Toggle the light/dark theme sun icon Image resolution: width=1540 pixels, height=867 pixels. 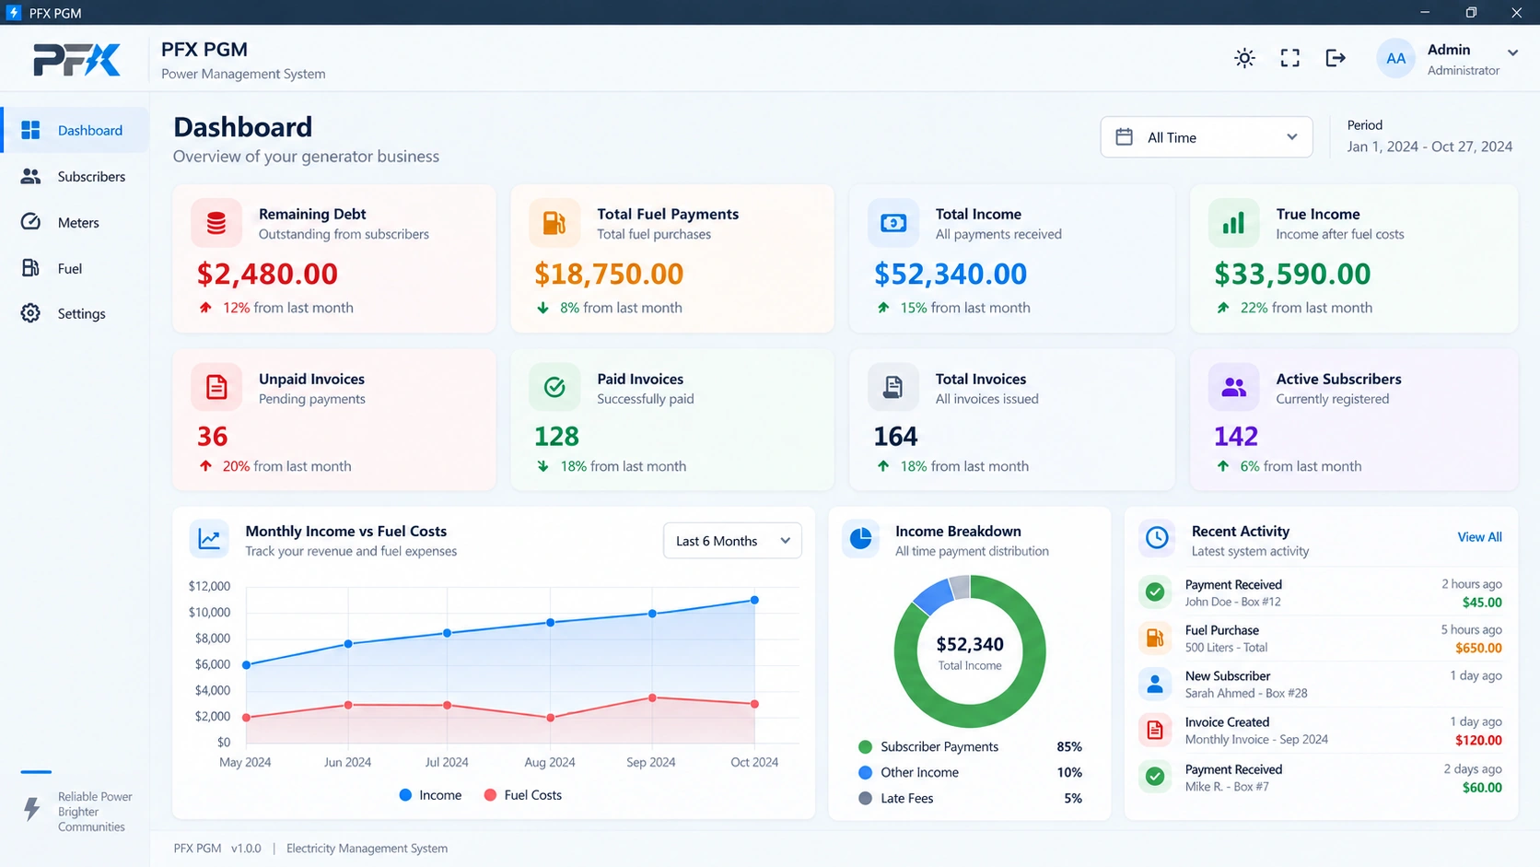click(x=1244, y=58)
